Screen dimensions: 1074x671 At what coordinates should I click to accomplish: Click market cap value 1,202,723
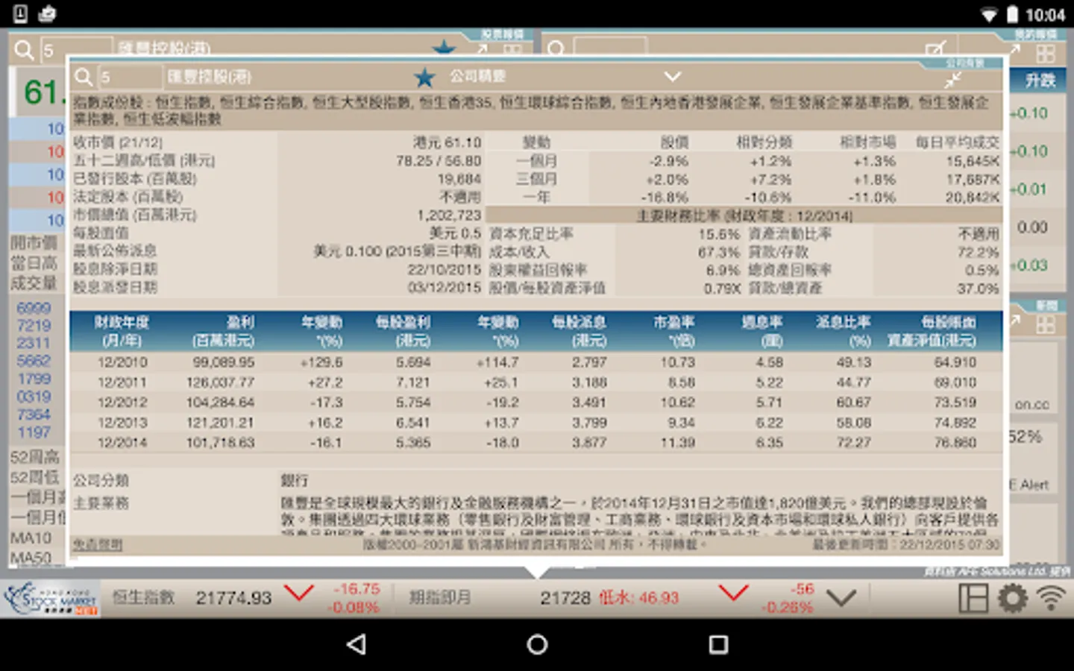click(449, 215)
